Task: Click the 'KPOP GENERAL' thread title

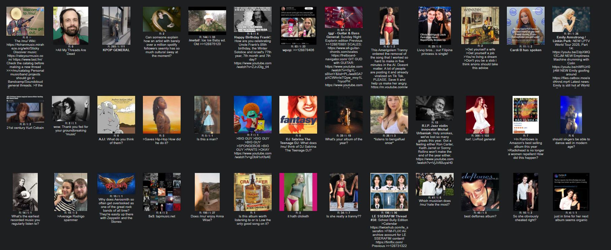Action: click(116, 50)
